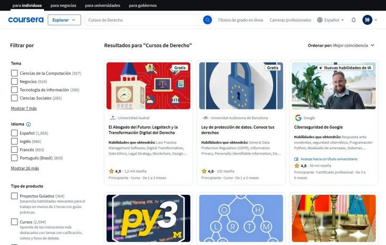Expand the profile menu chevron

[375, 20]
